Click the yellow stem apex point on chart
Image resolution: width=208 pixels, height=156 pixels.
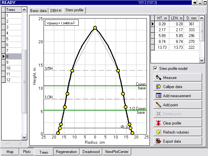(95, 28)
